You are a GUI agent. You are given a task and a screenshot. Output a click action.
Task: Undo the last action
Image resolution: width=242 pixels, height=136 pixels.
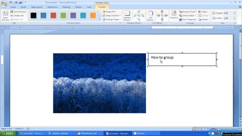click(11, 2)
